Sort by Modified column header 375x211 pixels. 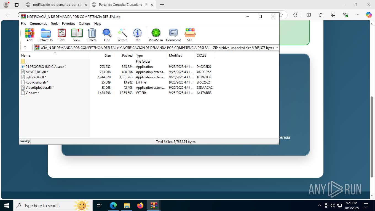tap(181, 55)
